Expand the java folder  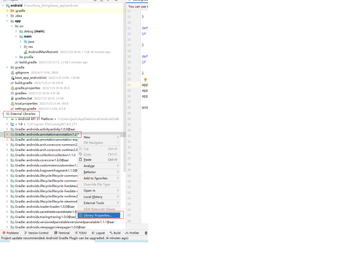pyautogui.click(x=20, y=41)
